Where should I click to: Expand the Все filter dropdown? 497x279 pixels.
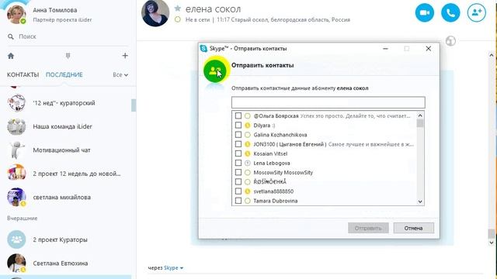(120, 75)
